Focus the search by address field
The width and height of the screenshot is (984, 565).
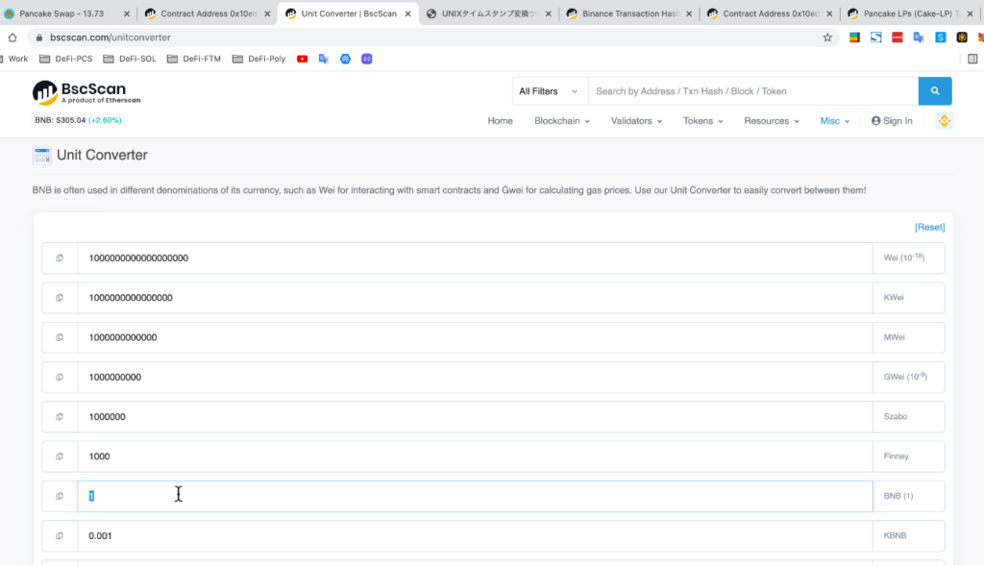[x=753, y=91]
